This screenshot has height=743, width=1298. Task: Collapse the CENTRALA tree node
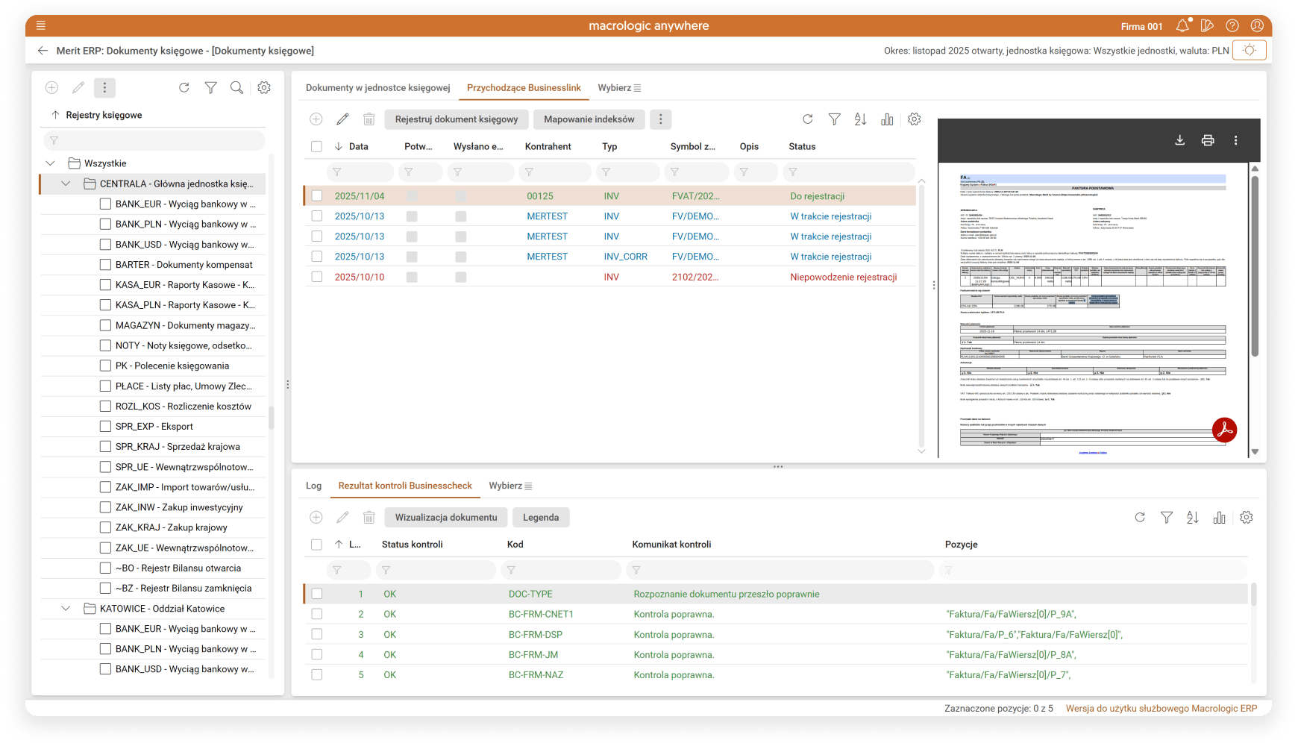[x=66, y=184]
